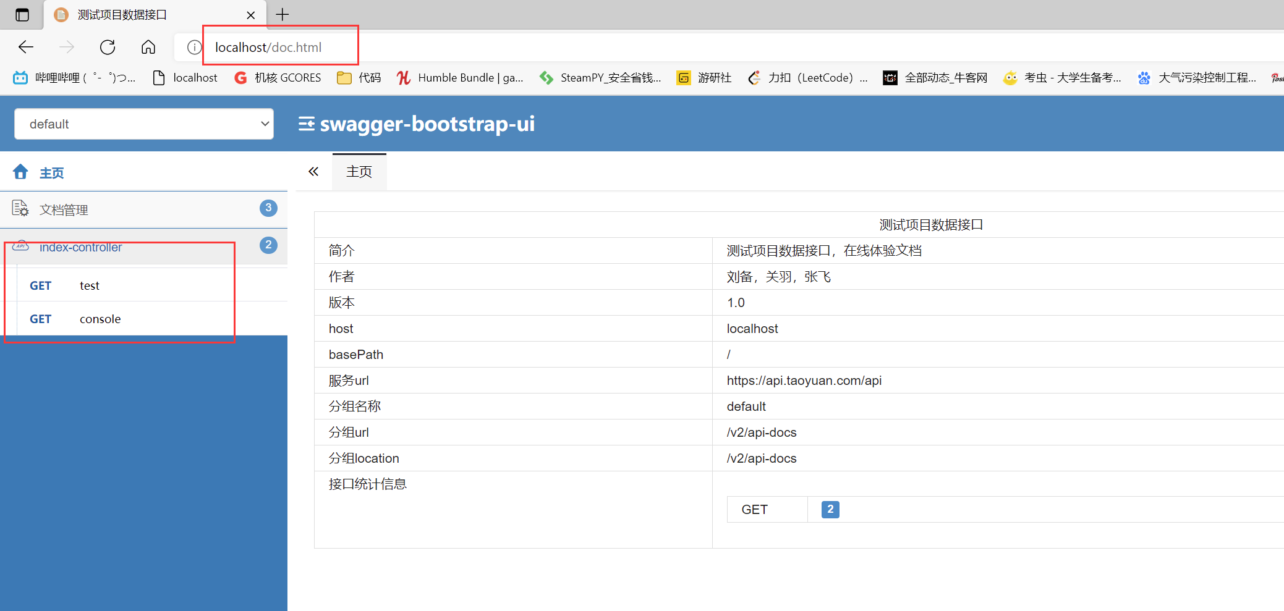Screen dimensions: 1284x611
Task: Close the 测试项目数据接口 browser tab
Action: pyautogui.click(x=250, y=15)
